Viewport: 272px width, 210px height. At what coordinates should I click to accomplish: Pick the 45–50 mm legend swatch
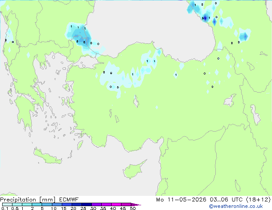[126, 204]
